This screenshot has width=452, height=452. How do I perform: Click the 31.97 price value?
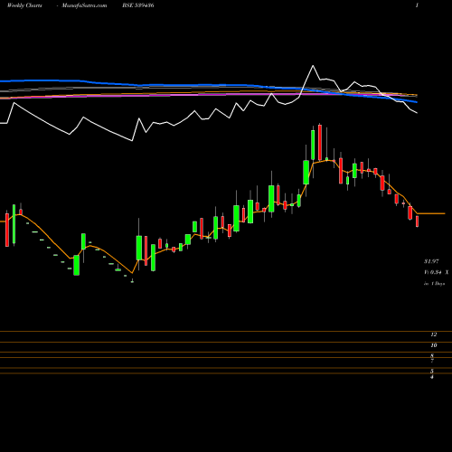[431, 261]
